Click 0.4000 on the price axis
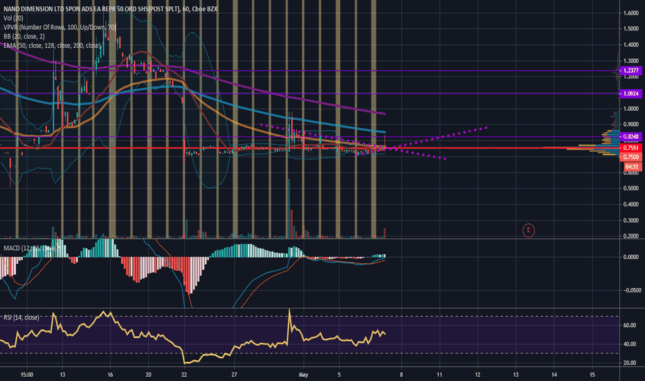The width and height of the screenshot is (645, 381). click(x=630, y=204)
